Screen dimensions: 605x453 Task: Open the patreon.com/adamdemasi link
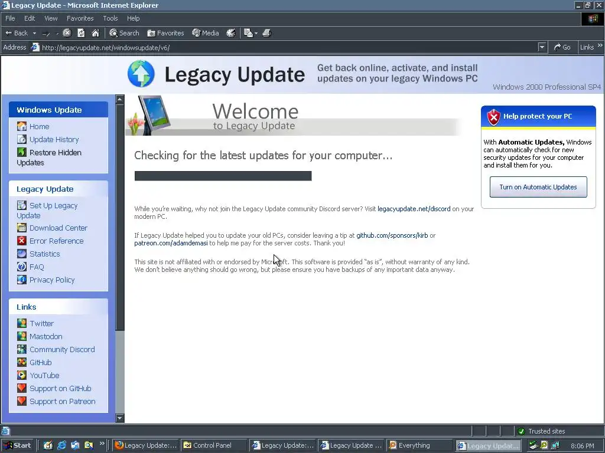coord(171,243)
